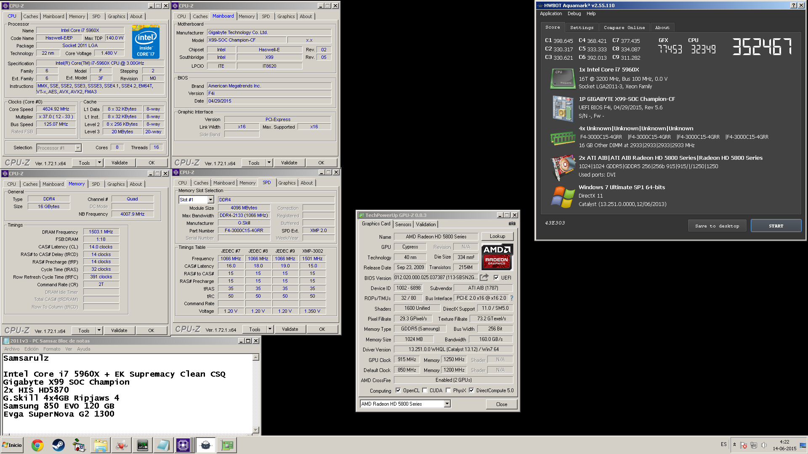Click the RAM module icon in Aquamark

click(563, 138)
